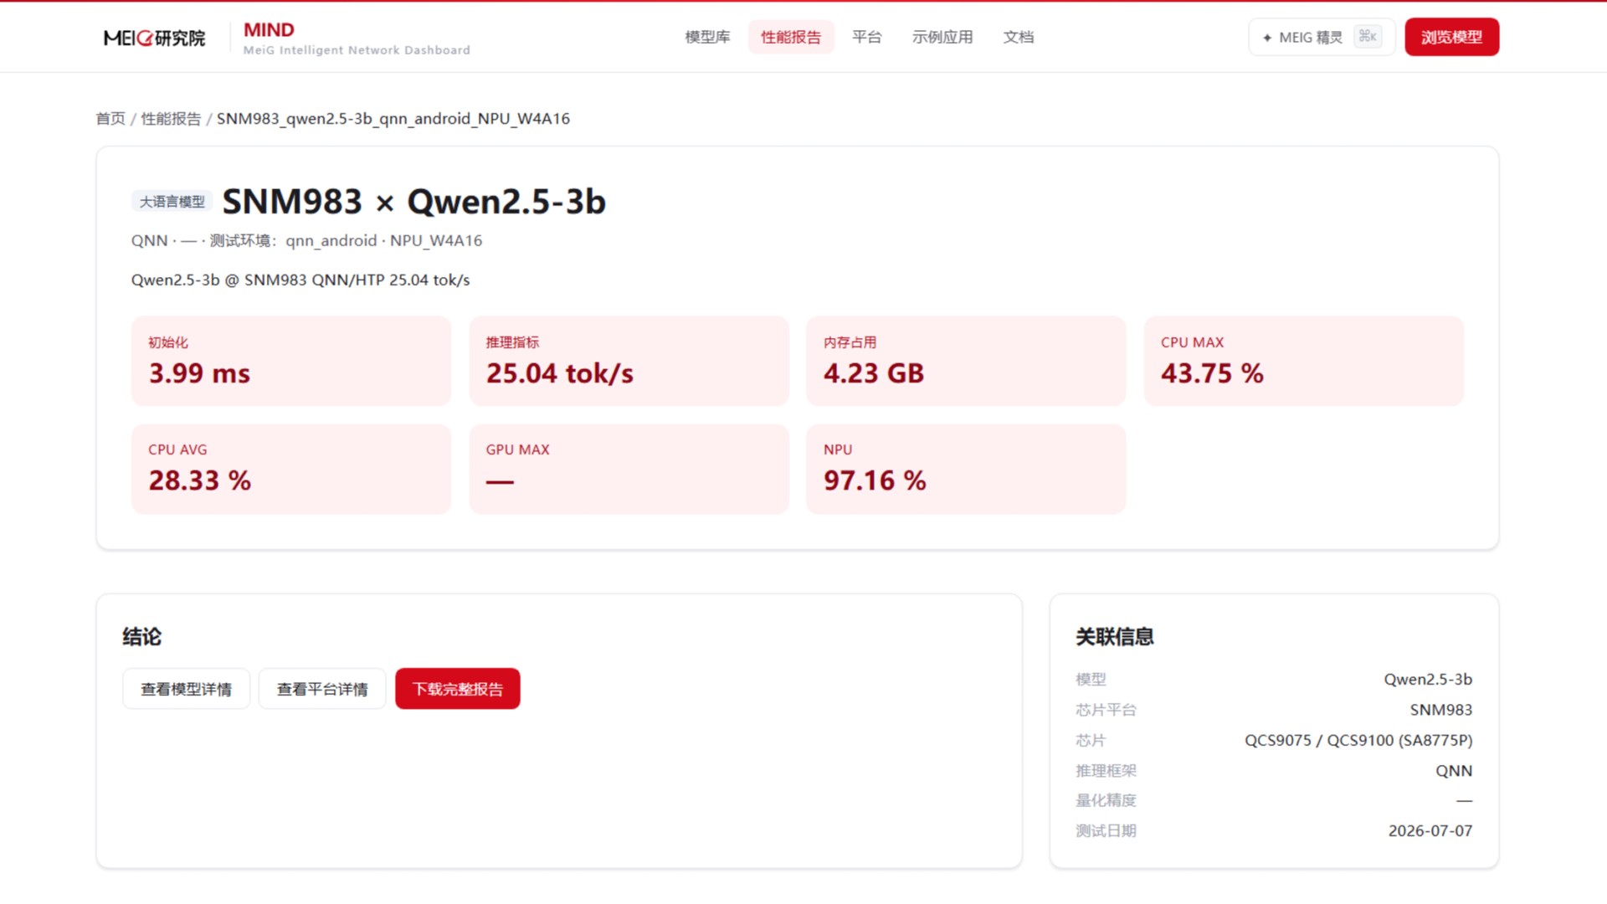The image size is (1607, 904).
Task: Click the MIND dashboard title
Action: click(269, 30)
